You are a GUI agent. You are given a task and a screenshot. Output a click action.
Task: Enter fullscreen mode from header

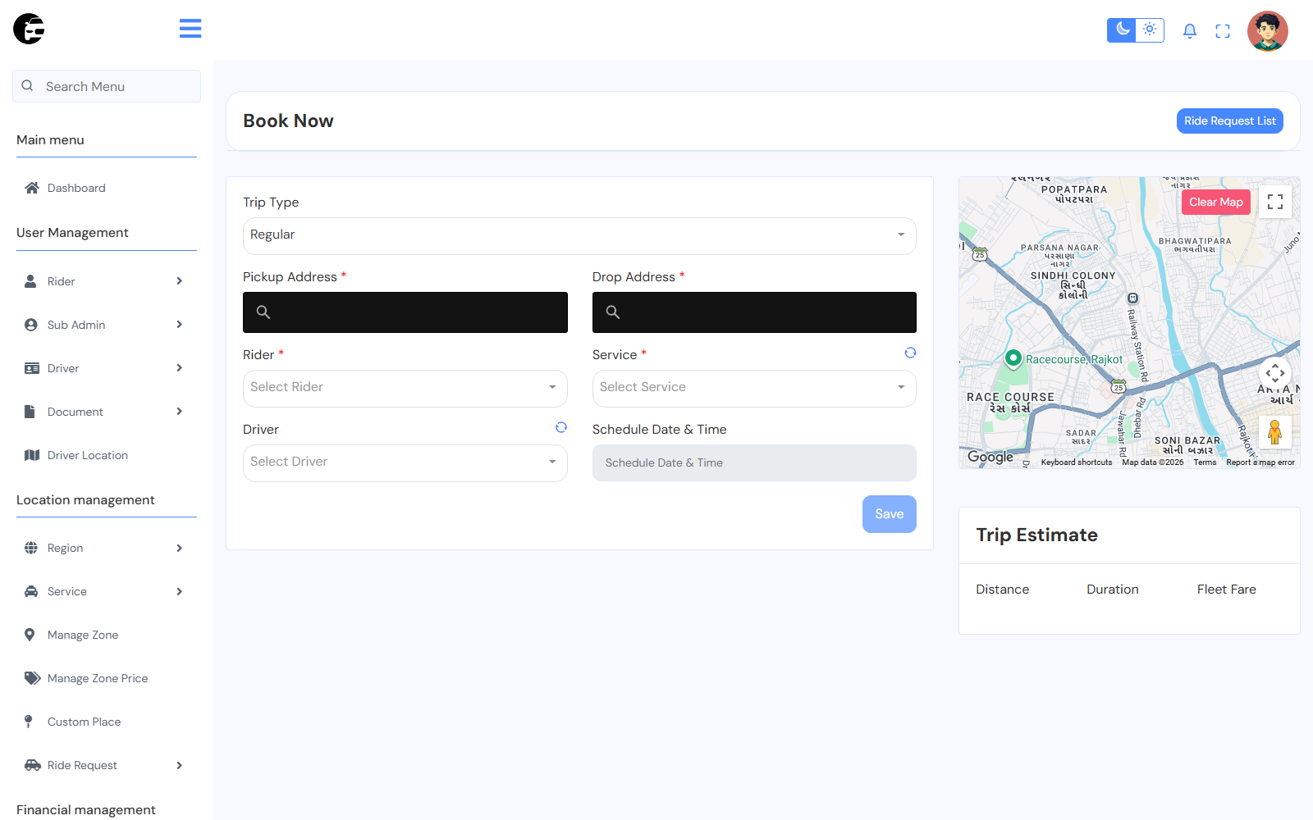click(x=1223, y=31)
